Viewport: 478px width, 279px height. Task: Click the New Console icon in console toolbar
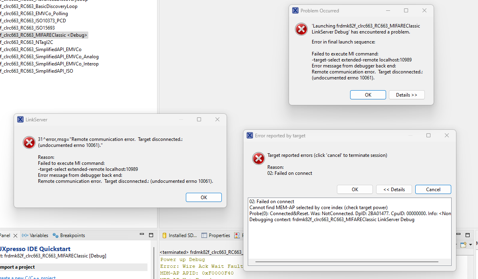(463, 245)
